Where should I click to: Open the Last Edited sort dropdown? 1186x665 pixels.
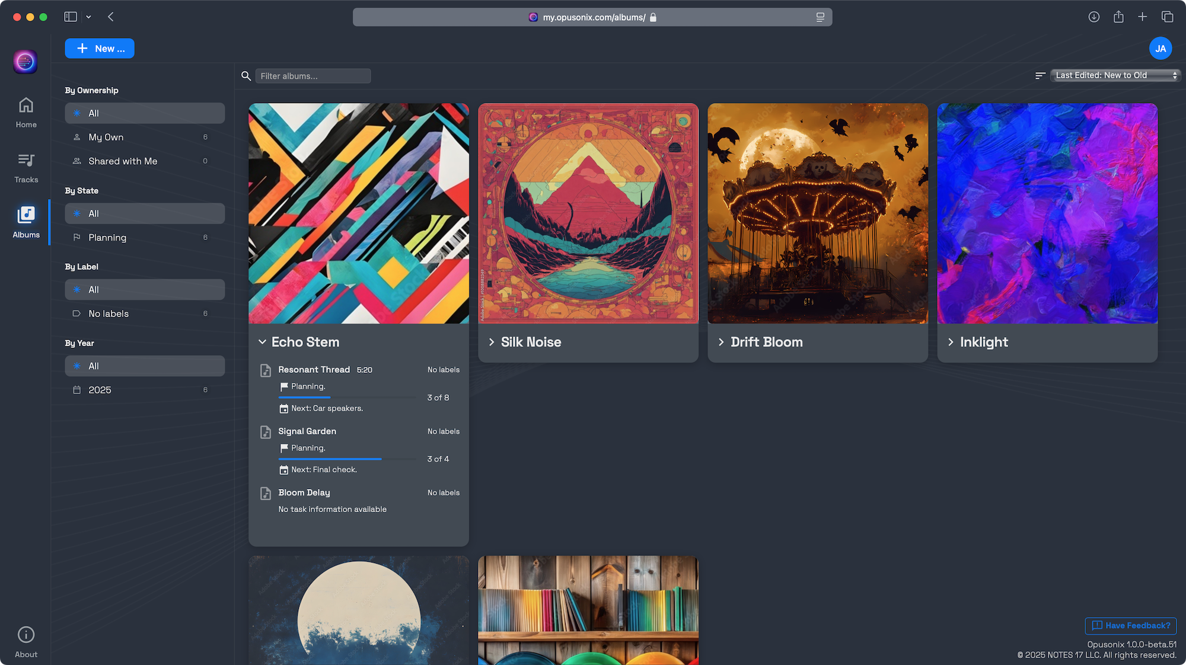[1115, 75]
